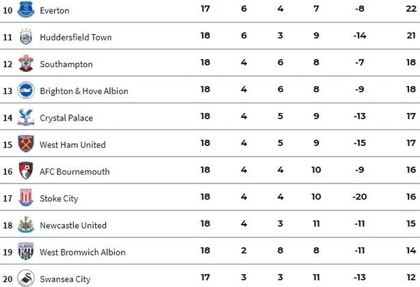420x287 pixels.
Task: Open the Huddersfield Town team link
Action: (x=76, y=37)
